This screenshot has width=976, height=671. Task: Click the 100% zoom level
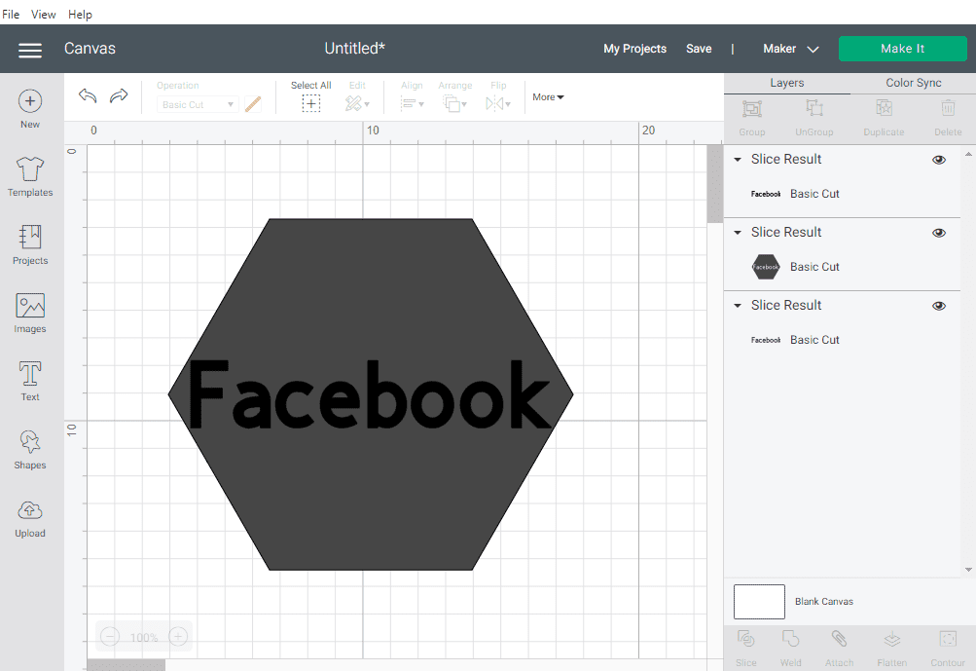[x=144, y=637]
